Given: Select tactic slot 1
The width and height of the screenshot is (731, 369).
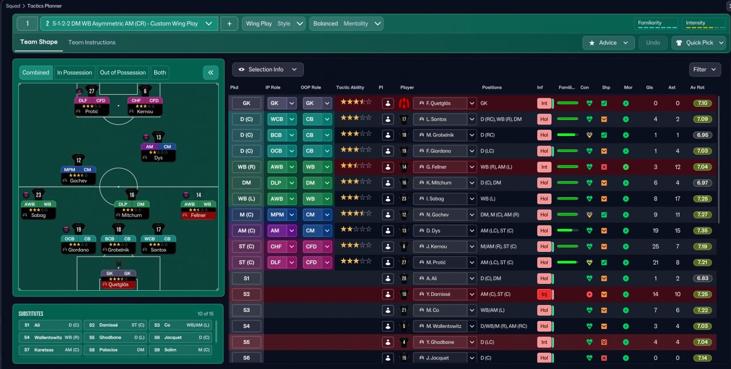Looking at the screenshot, I should pyautogui.click(x=27, y=23).
